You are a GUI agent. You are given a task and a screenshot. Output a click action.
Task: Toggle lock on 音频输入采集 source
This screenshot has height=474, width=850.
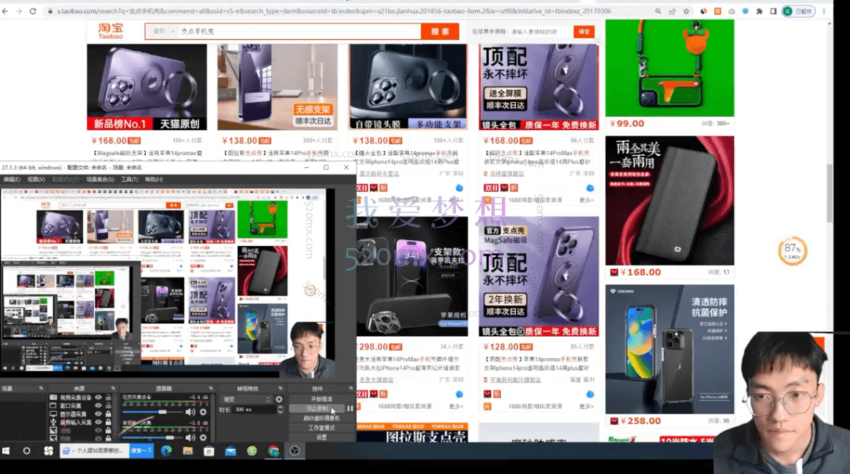(109, 422)
